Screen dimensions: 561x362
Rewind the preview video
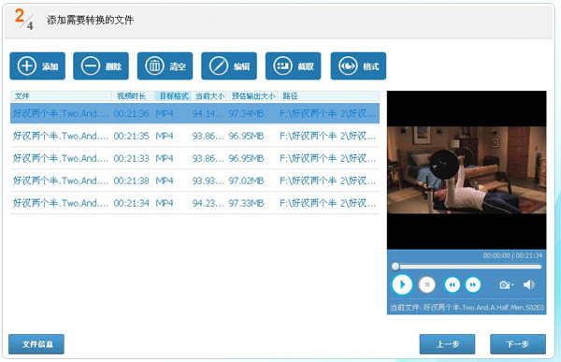click(453, 285)
